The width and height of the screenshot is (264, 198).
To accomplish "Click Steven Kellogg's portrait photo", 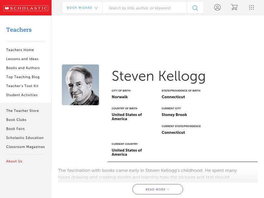I will pos(80,85).
